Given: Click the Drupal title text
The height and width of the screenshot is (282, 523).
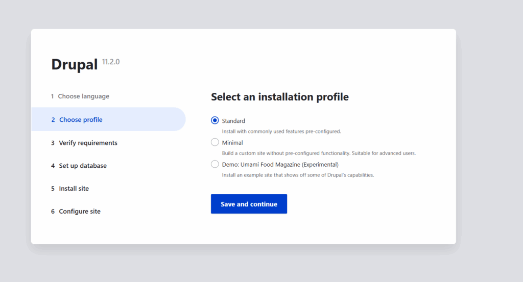Looking at the screenshot, I should pos(75,64).
